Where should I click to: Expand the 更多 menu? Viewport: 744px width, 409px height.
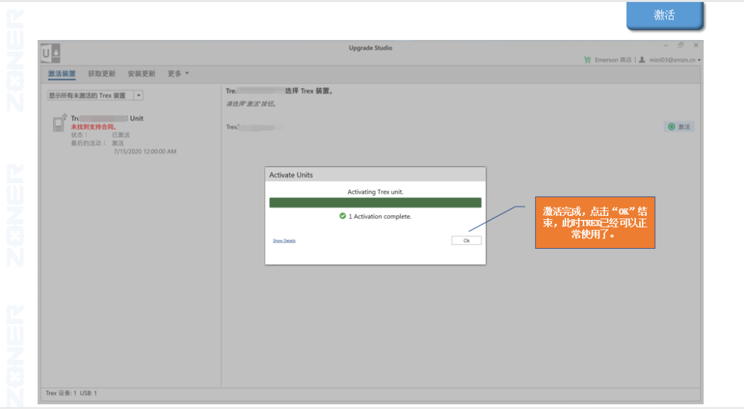point(178,74)
